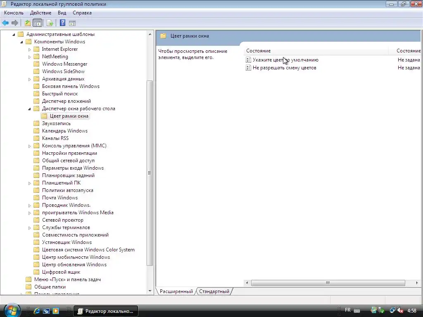
Task: Select 'Общие папки' tree item
Action: pyautogui.click(x=50, y=287)
